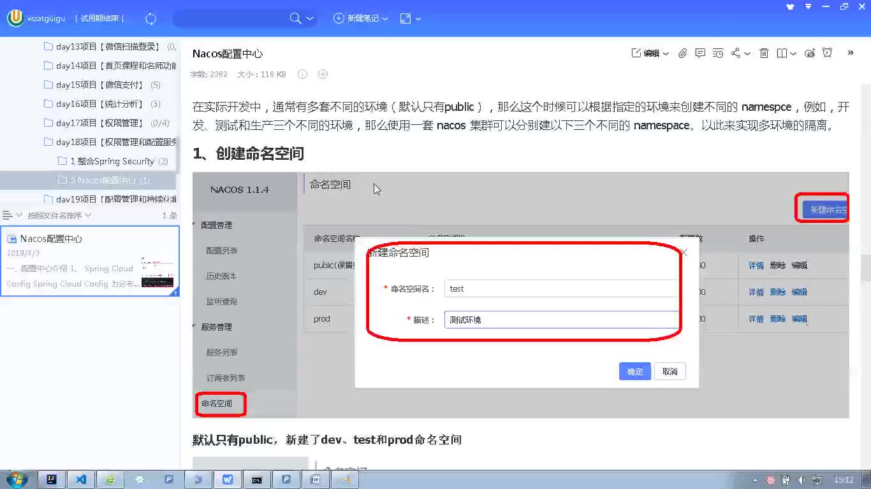Share to Weibo icon

pos(810,53)
